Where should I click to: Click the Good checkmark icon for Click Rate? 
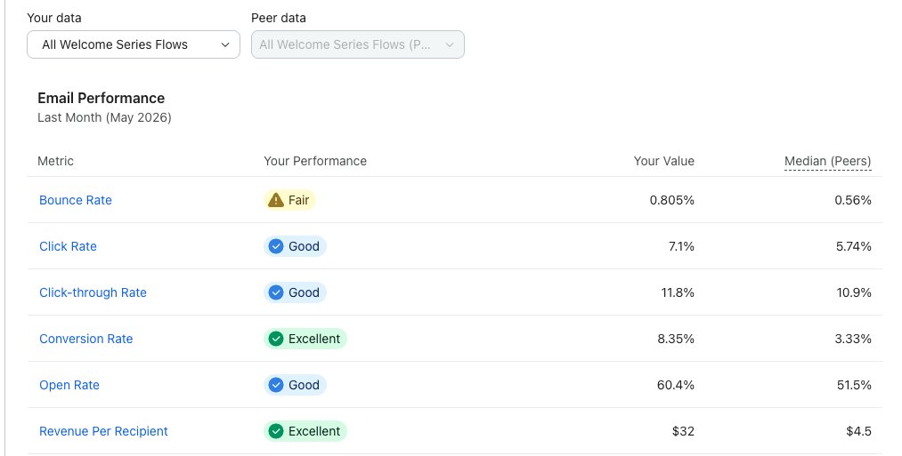tap(276, 246)
